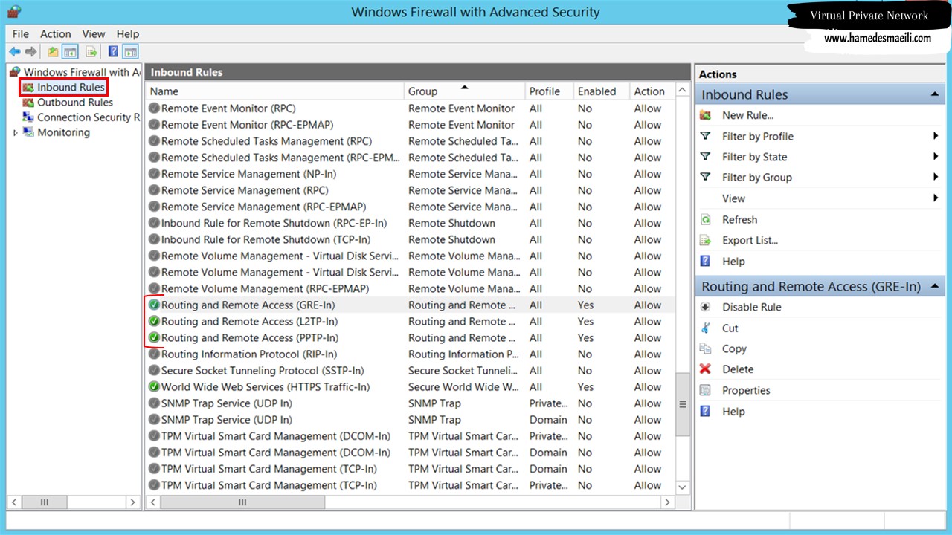This screenshot has height=535, width=952.
Task: Click the Forward arrow toolbar icon
Action: (x=30, y=52)
